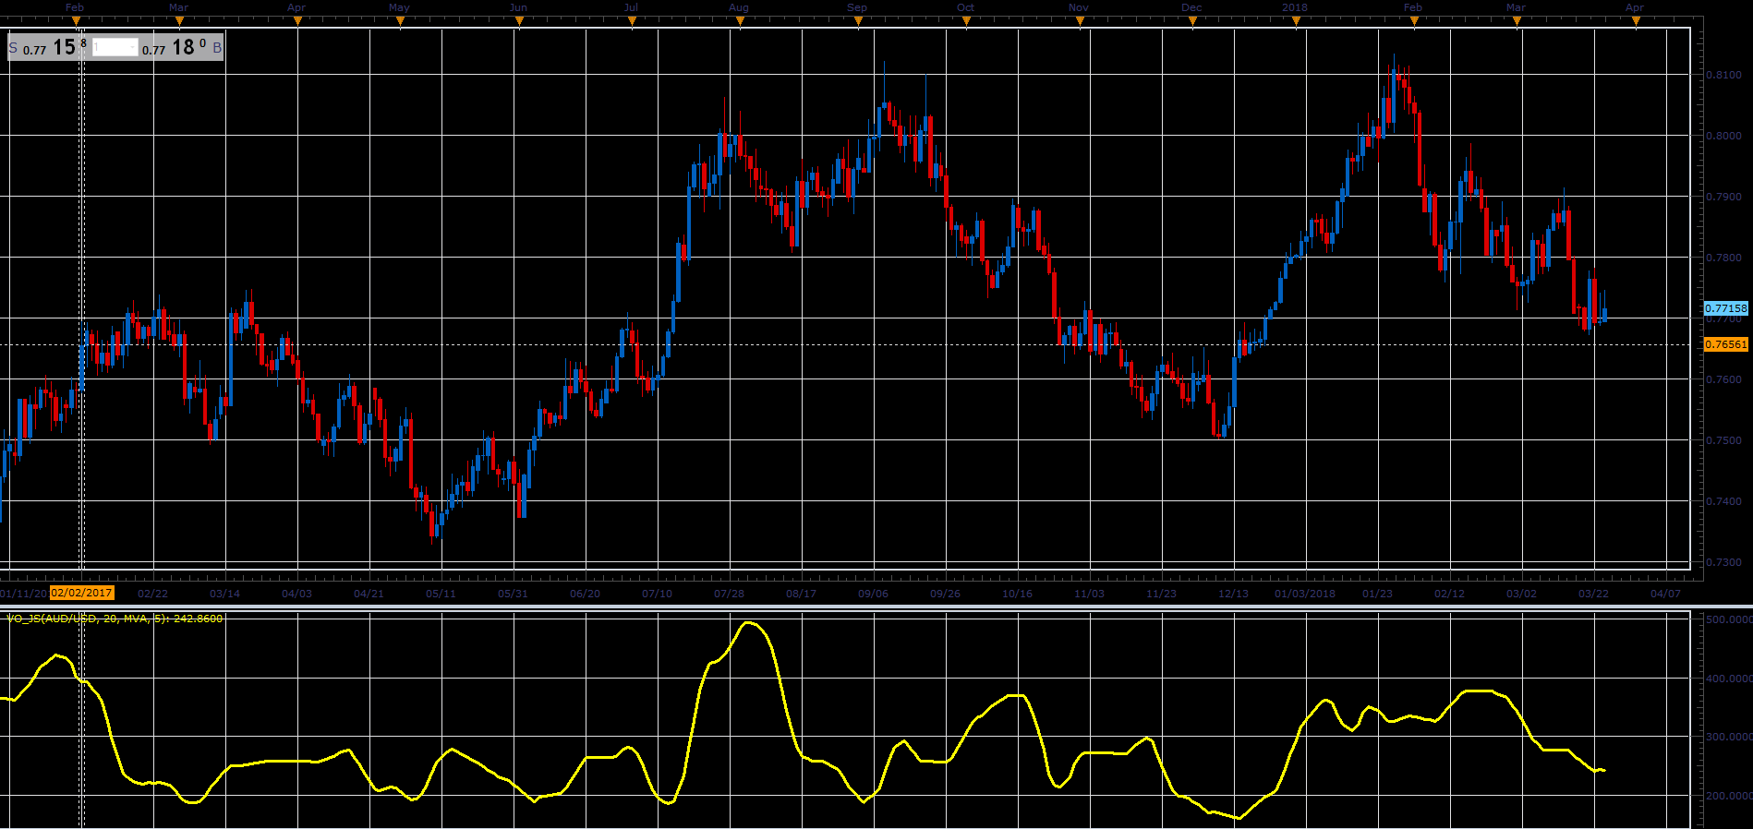This screenshot has height=829, width=1753.
Task: Click the Jun orange month marker
Action: point(519,22)
